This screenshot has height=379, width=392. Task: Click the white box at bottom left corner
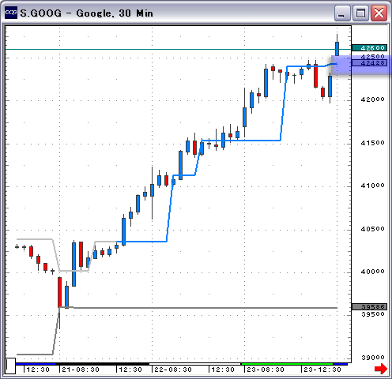click(x=11, y=366)
